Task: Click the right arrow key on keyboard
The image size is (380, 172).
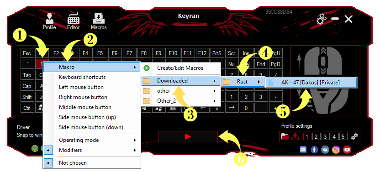Action: coord(232,108)
